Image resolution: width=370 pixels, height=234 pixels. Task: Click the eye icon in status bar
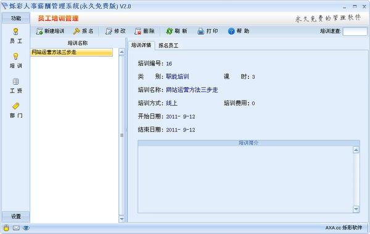click(x=26, y=228)
